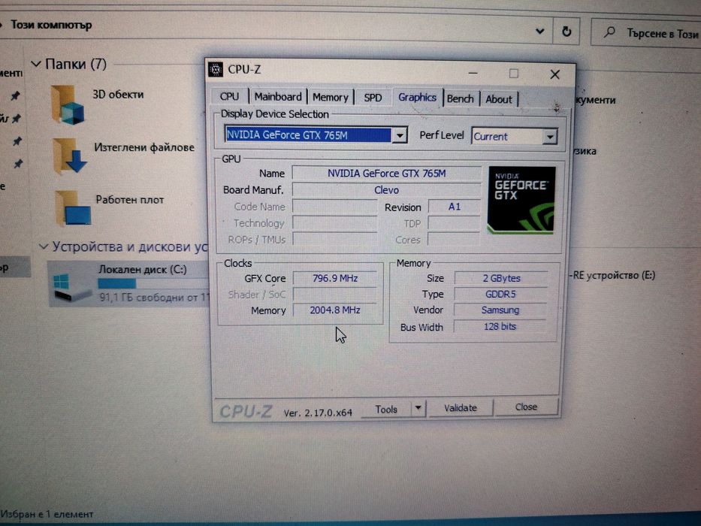Click the NVIDIA GeForce GTX logo
This screenshot has height=526, width=701.
coord(521,200)
